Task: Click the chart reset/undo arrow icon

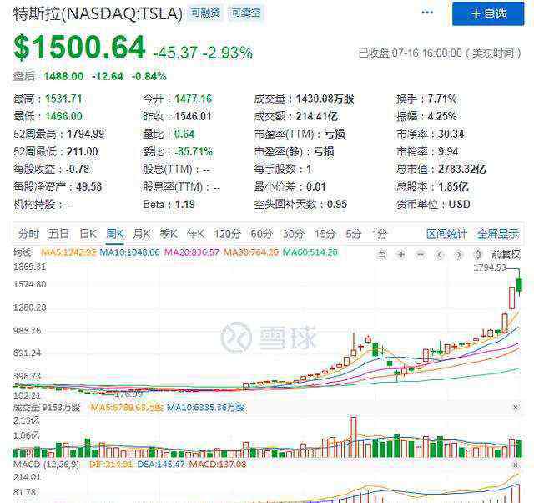Action: (x=382, y=254)
